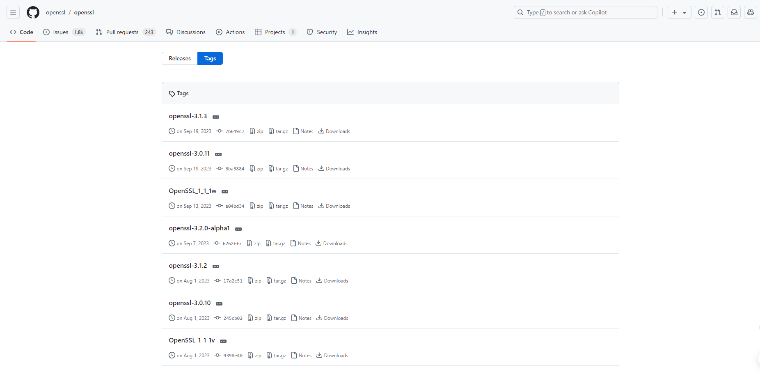Open the Pull requests tab

point(126,32)
